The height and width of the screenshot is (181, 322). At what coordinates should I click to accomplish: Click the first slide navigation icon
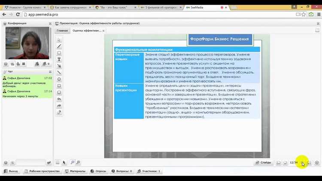coord(279,163)
